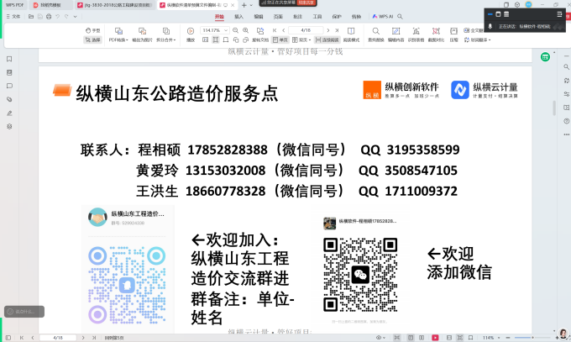
Task: Open Reading mode (阅读模式)
Action: (351, 35)
